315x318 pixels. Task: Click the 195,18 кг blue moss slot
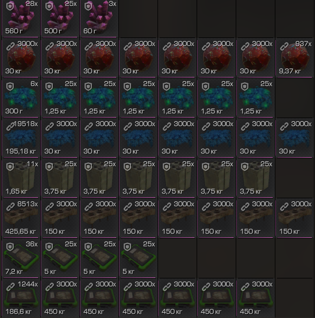[21, 139]
